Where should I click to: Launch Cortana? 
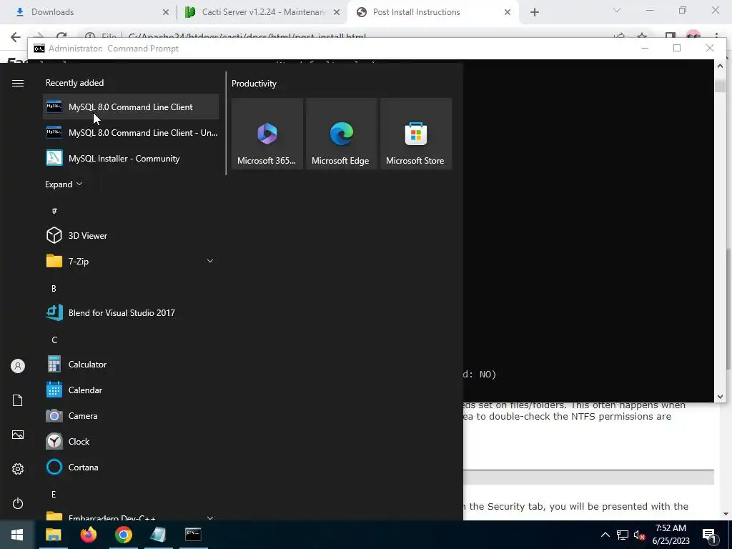[131, 467]
